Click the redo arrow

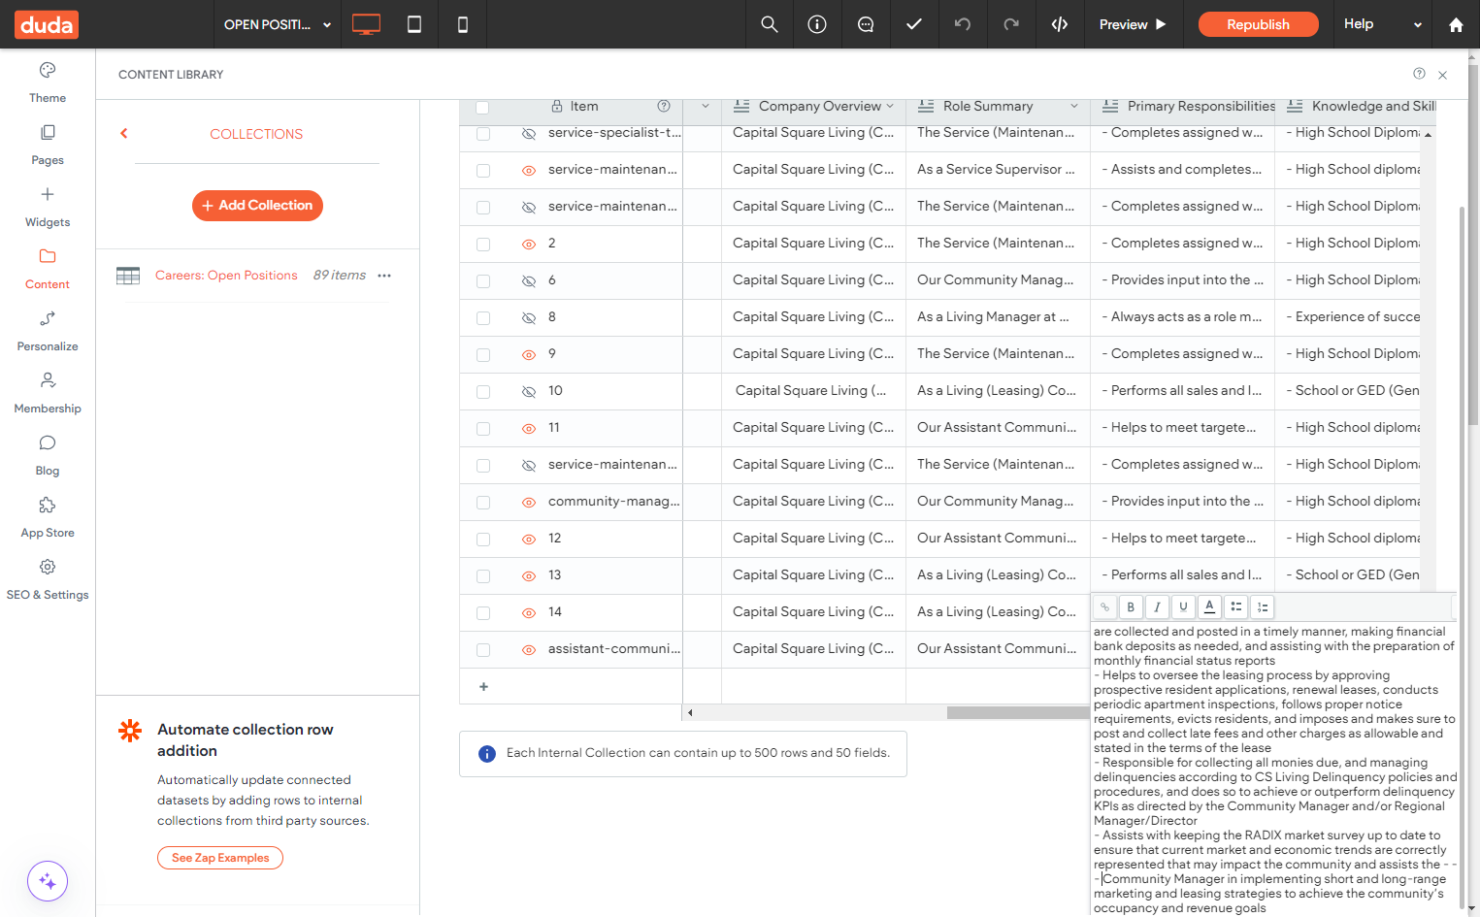1011,24
